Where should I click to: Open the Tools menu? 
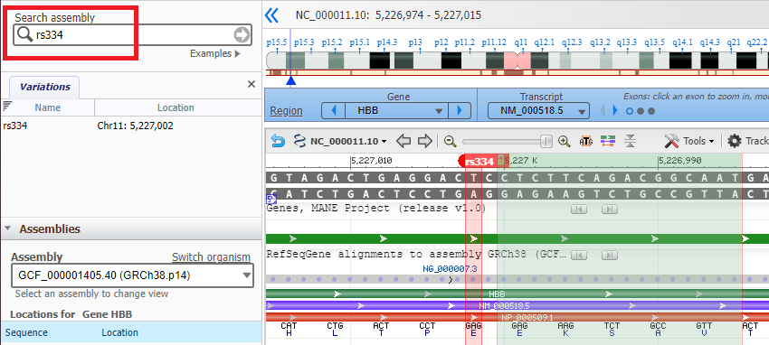coord(689,142)
